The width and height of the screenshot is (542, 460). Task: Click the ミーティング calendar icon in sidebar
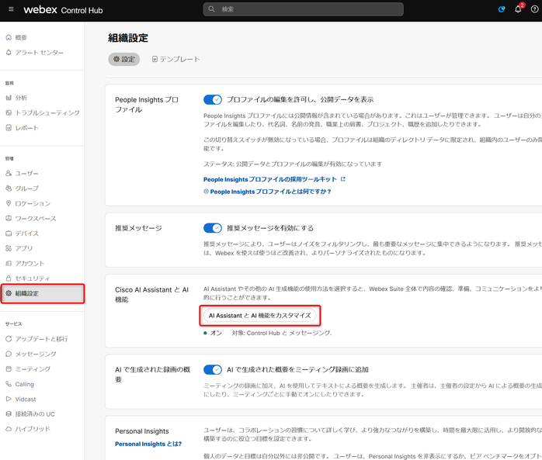(x=9, y=368)
